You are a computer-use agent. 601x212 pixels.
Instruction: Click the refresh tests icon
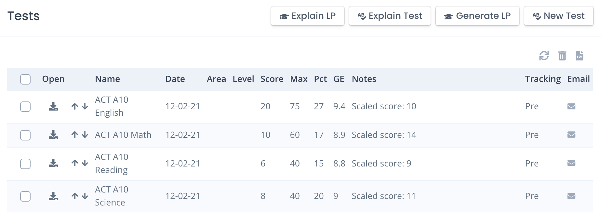point(544,56)
